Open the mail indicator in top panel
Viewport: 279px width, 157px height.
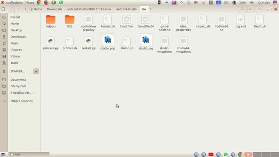[226, 3]
